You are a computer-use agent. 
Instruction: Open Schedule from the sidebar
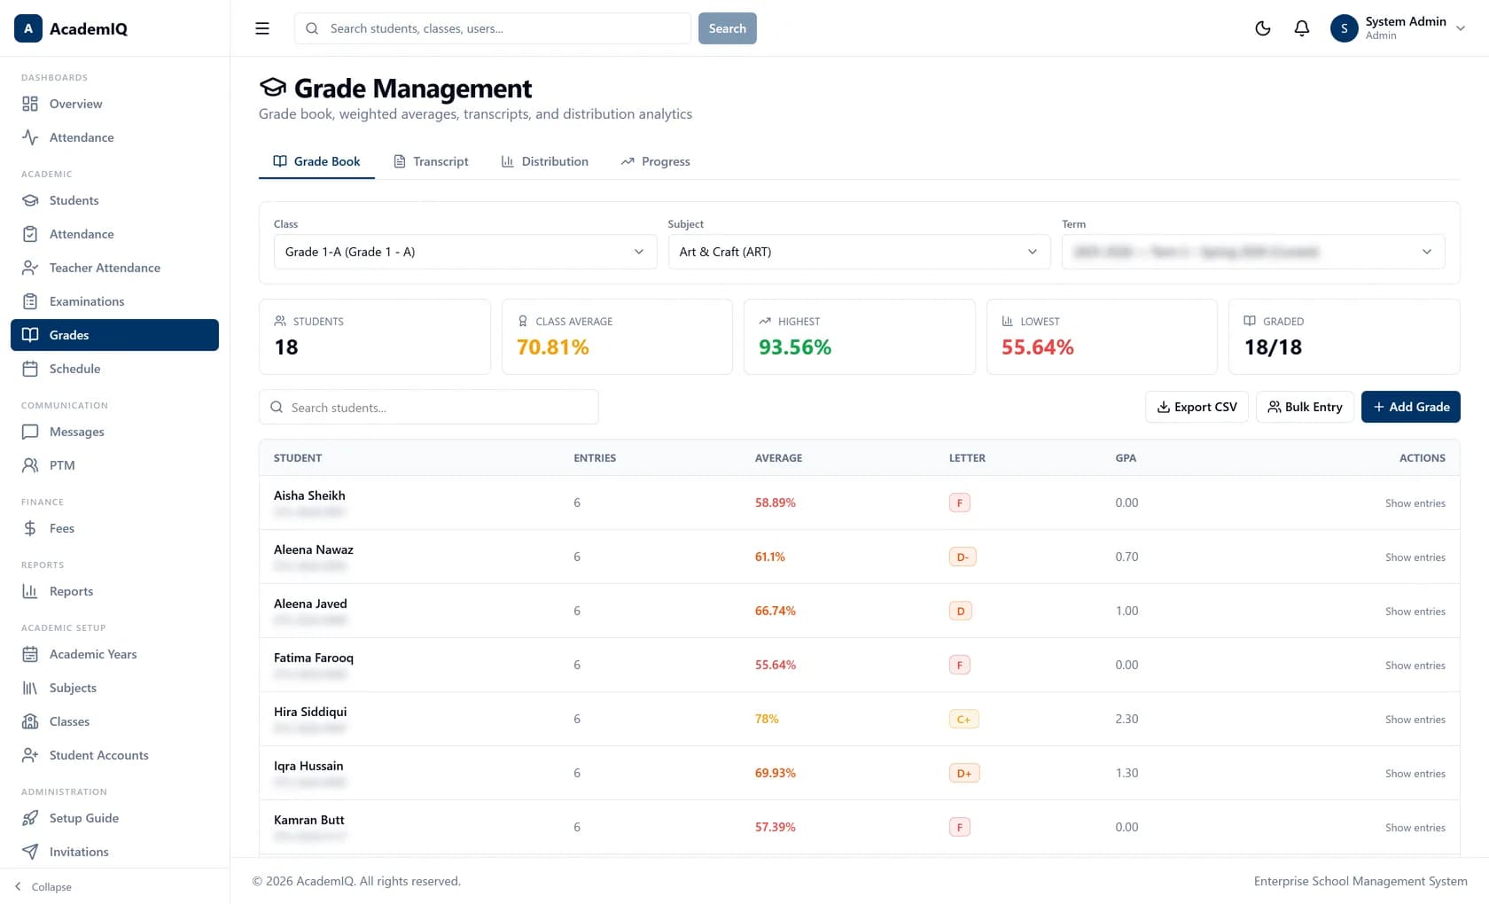pyautogui.click(x=114, y=369)
